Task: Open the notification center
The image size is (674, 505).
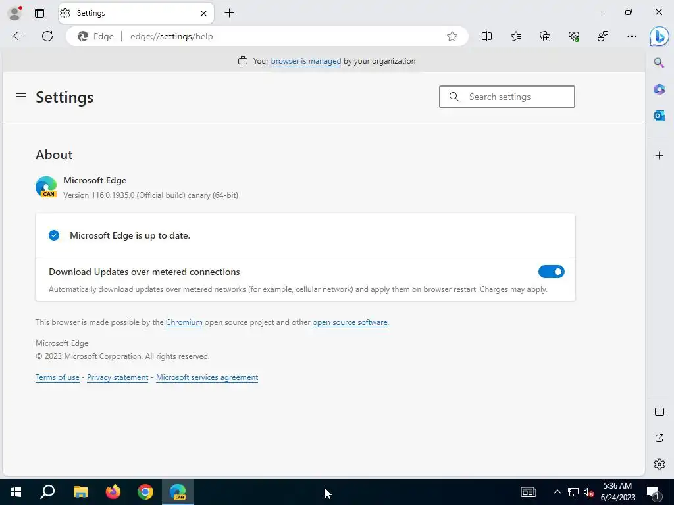Action: coord(653,492)
